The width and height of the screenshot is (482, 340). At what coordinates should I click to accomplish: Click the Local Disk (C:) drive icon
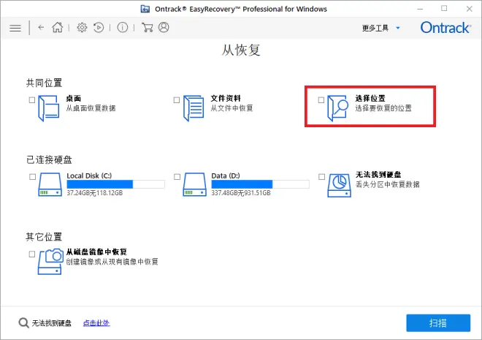point(50,184)
